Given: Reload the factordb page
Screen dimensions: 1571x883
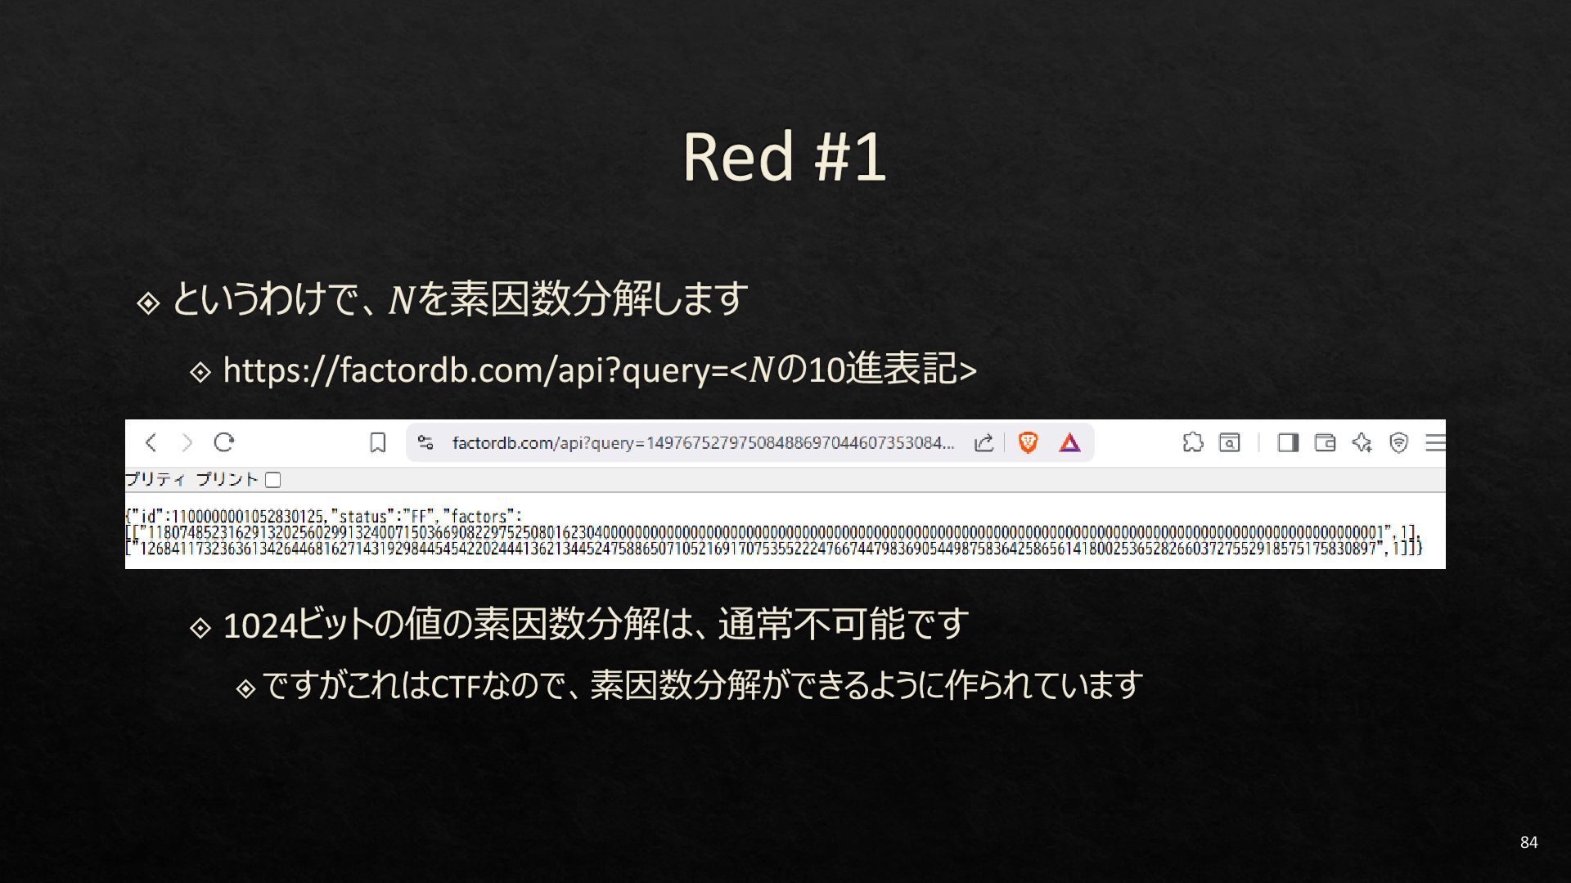Looking at the screenshot, I should coord(224,442).
